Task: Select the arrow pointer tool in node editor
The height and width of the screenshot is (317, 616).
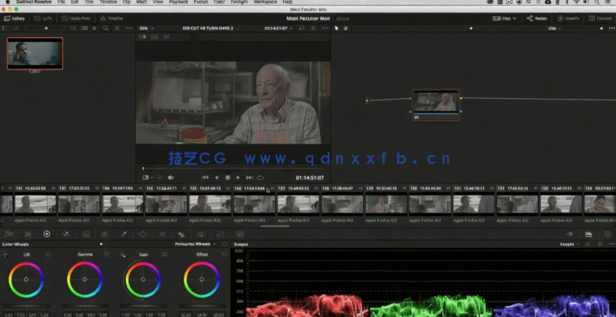Action: point(336,28)
